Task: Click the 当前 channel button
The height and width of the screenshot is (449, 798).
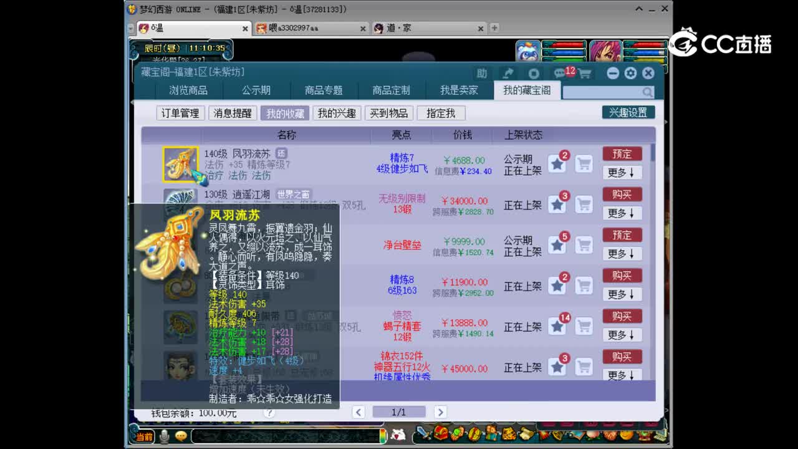Action: 144,437
